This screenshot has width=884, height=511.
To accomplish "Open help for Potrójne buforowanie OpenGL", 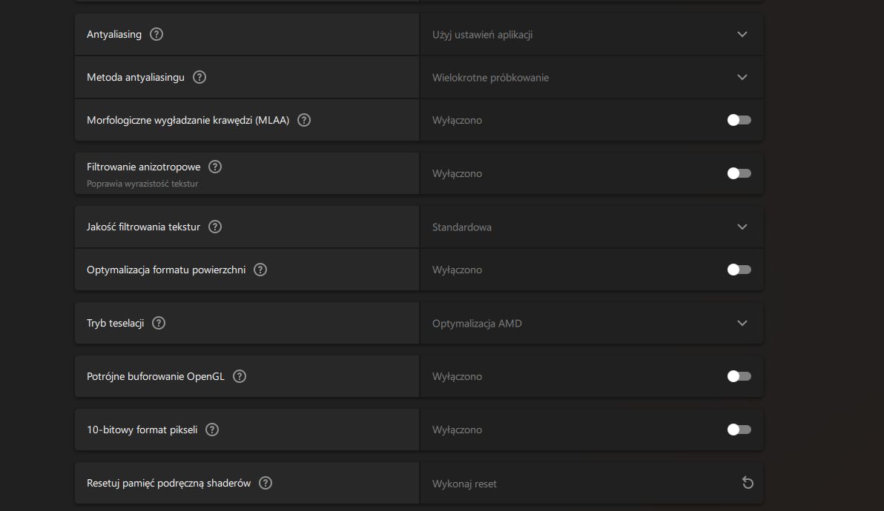I will 239,376.
